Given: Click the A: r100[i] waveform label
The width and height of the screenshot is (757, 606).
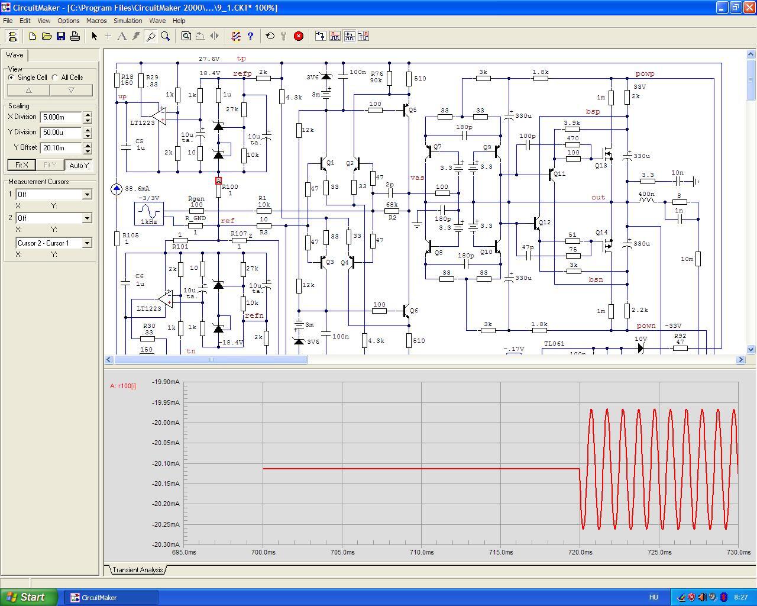Looking at the screenshot, I should tap(123, 386).
